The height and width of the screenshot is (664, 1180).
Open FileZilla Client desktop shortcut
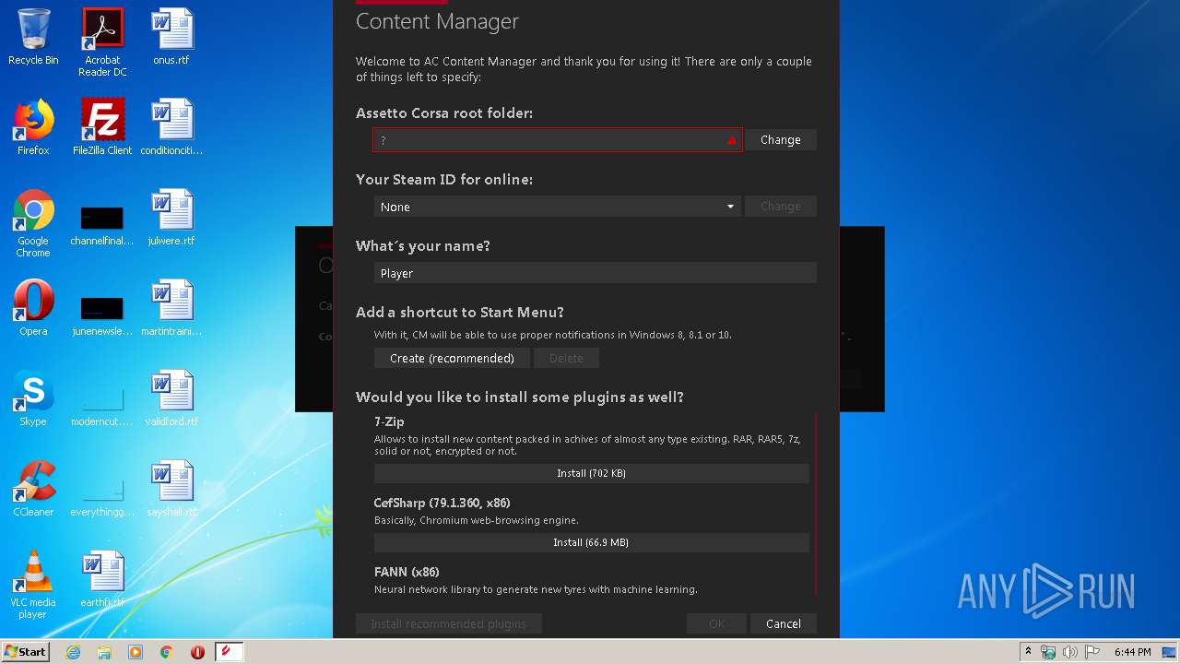point(102,127)
